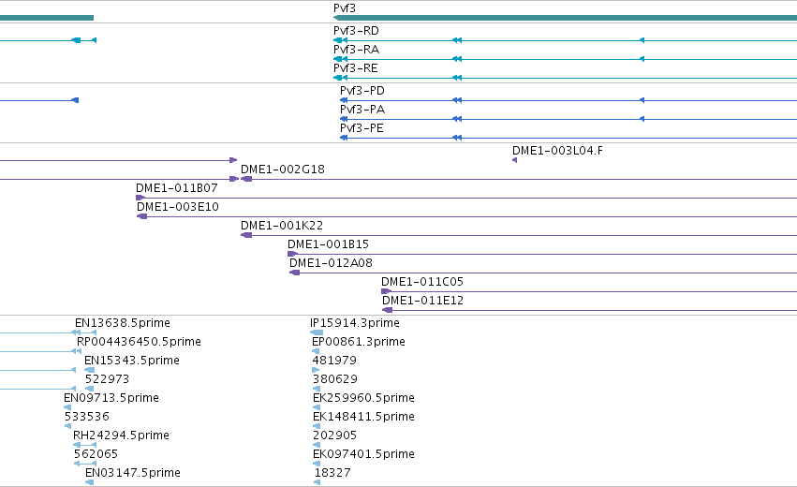Select EST EN03147.5prime
The width and height of the screenshot is (797, 487).
coord(133,473)
